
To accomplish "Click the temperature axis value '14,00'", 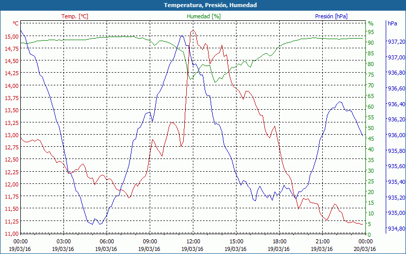I will (12, 85).
